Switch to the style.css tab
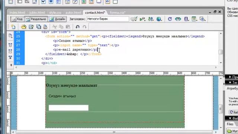This screenshot has width=238, height=134. tap(55, 13)
